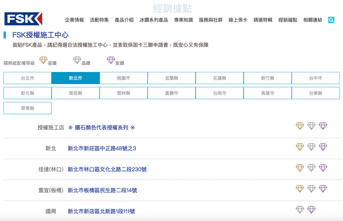This screenshot has height=221, width=343.
Task: Open the 活動特集 menu
Action: point(99,20)
